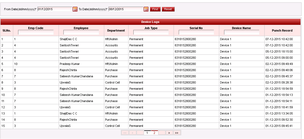Viewport: 304px width, 139px height.
Task: Focus the From Date input field
Action: [55, 9]
